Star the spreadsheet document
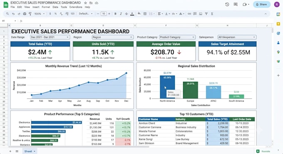Screen dimensions: 283x154 click(86, 3)
